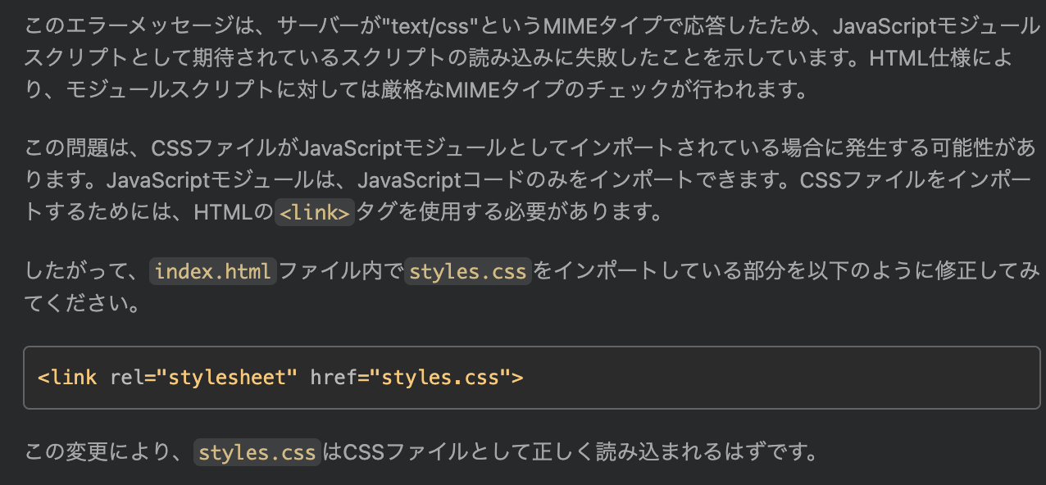This screenshot has width=1046, height=485.
Task: Select the index.html code chip
Action: pyautogui.click(x=211, y=270)
